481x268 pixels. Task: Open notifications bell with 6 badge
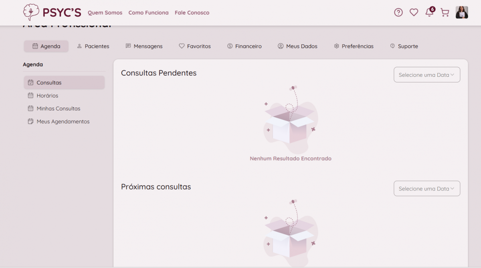click(x=429, y=12)
